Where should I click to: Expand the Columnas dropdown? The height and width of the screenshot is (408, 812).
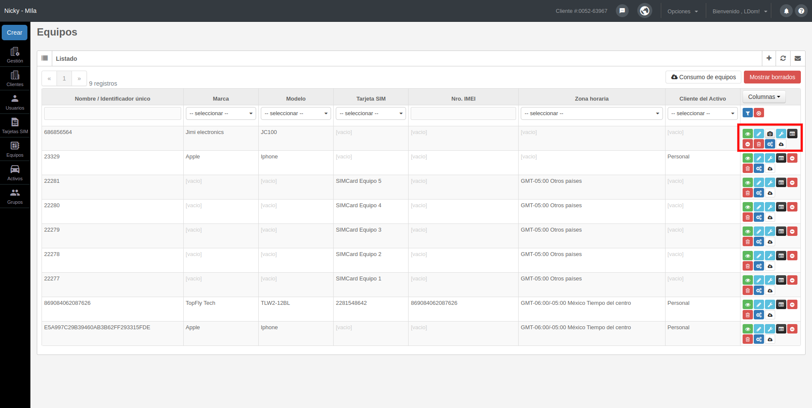(x=764, y=97)
